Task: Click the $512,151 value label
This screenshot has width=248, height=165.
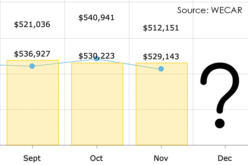Action: [161, 28]
